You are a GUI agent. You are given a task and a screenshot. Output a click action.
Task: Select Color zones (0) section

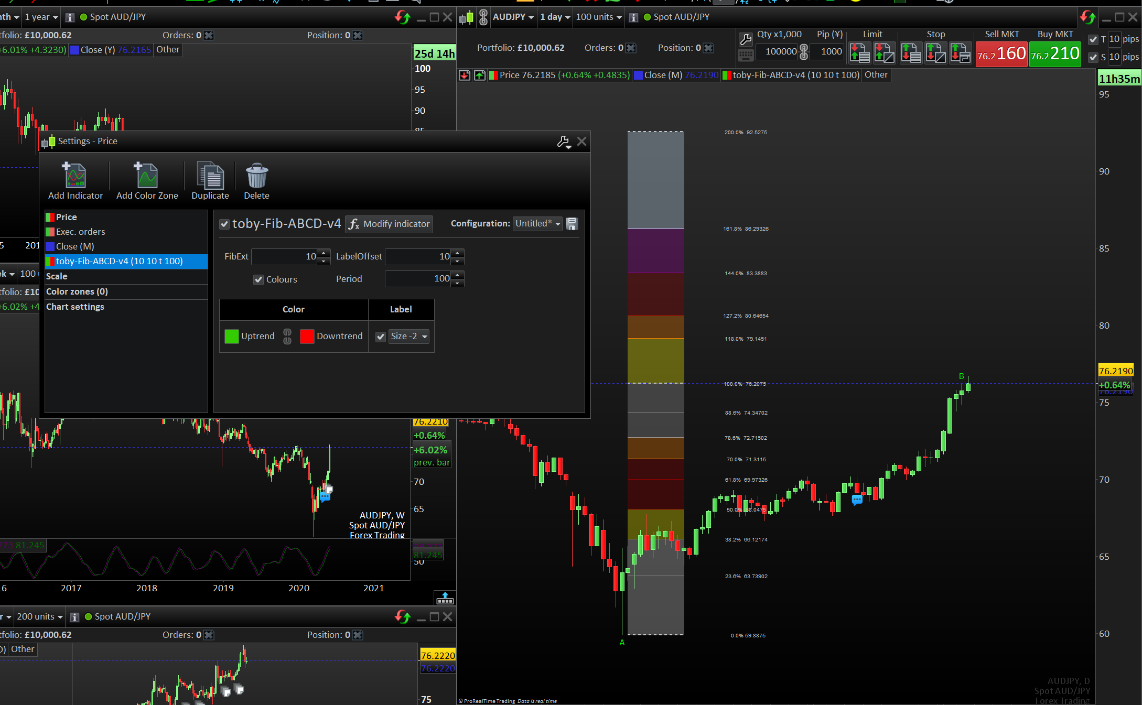tap(77, 291)
